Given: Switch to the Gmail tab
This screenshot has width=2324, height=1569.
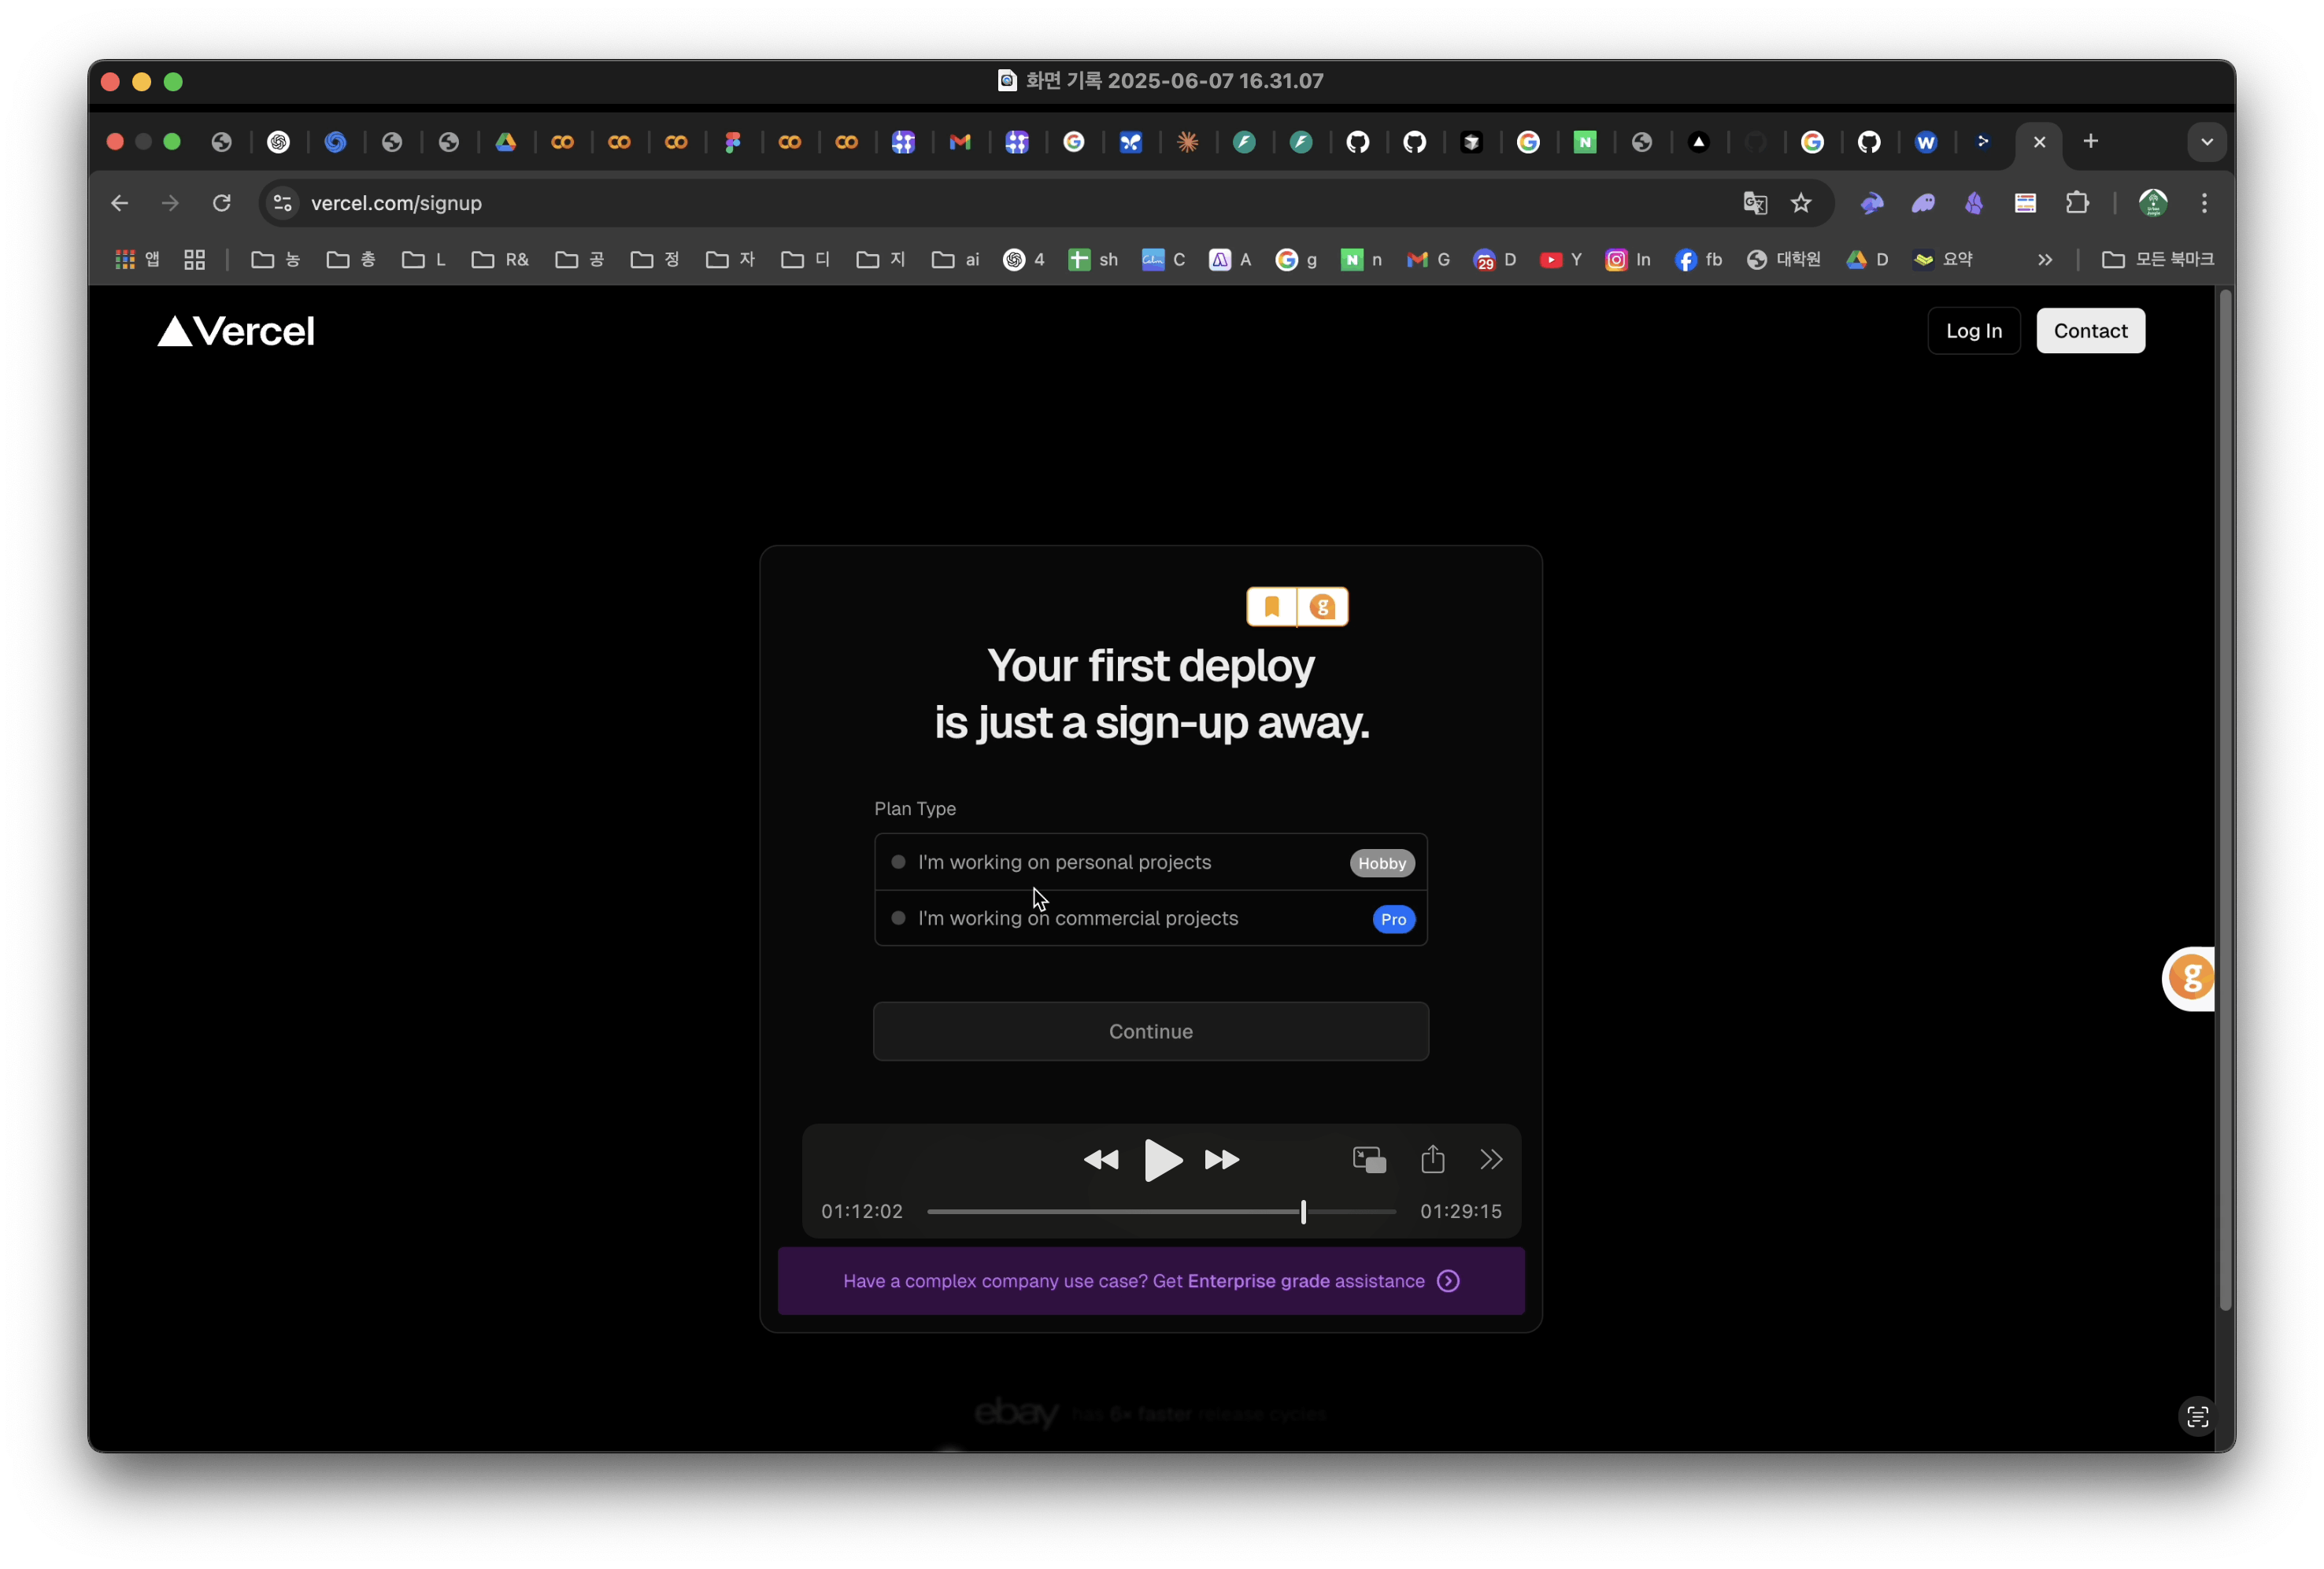Looking at the screenshot, I should tap(960, 142).
